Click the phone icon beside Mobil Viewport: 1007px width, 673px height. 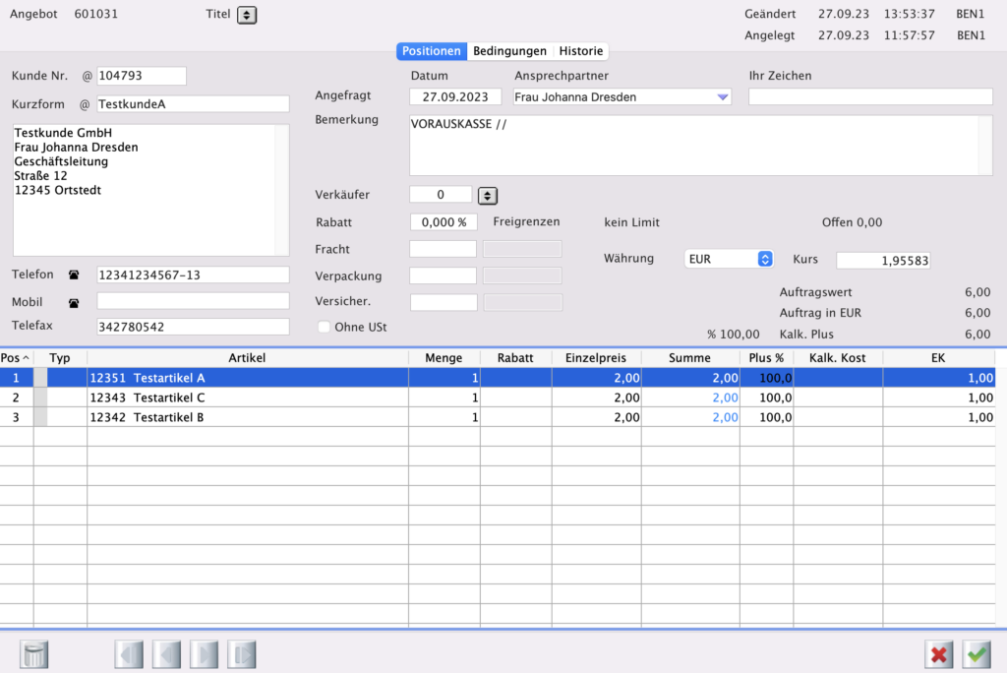point(73,301)
